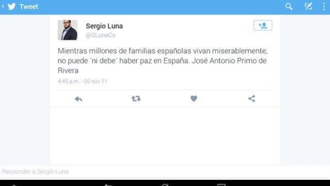Open the @SLunaCs handle
The height and width of the screenshot is (186, 330).
[x=100, y=35]
